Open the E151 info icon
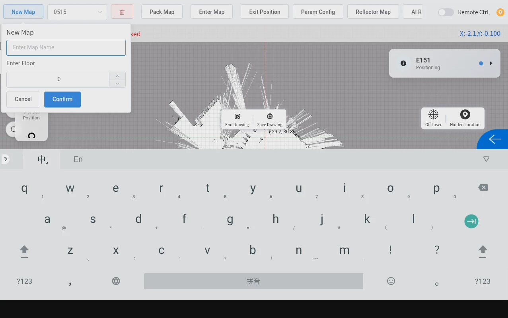The height and width of the screenshot is (318, 508). (403, 63)
